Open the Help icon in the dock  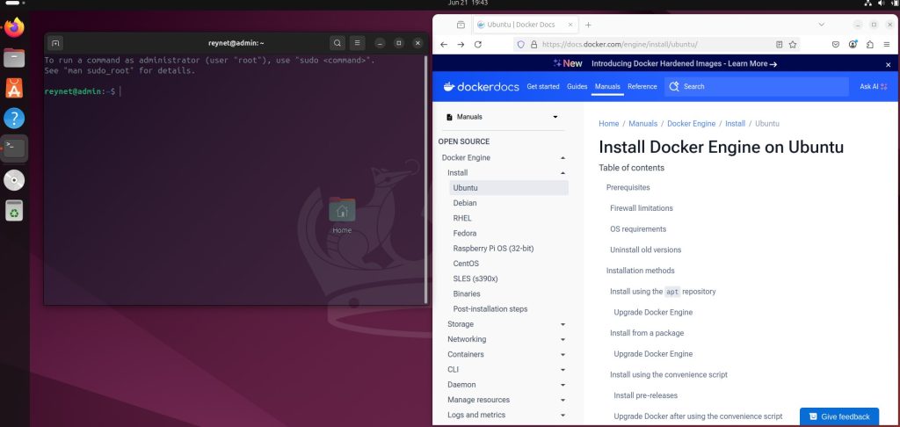click(14, 119)
